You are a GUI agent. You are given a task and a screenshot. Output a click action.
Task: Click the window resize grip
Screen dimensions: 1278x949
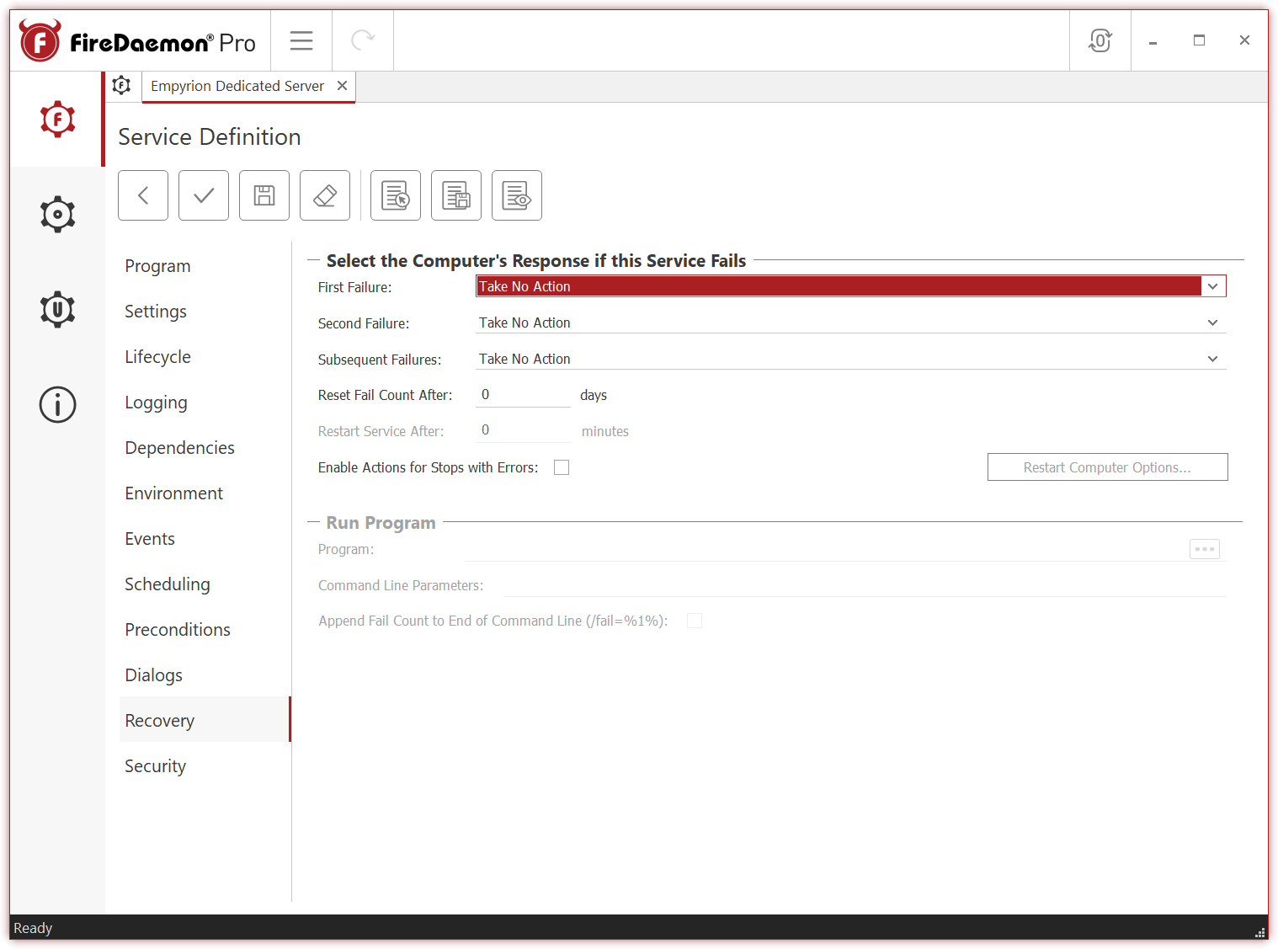click(1259, 932)
